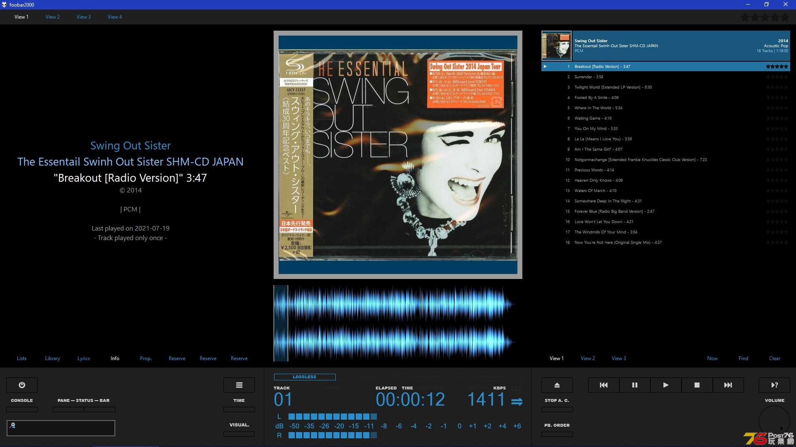Select track The Windmills Of Your Mind
Screen dimensions: 796x447
click(x=665, y=232)
